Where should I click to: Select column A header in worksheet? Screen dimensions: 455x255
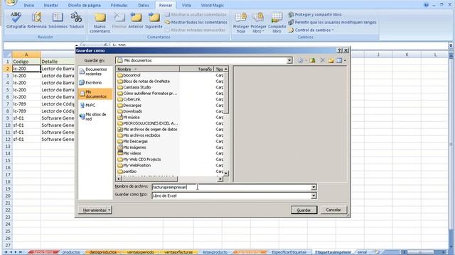tap(26, 55)
